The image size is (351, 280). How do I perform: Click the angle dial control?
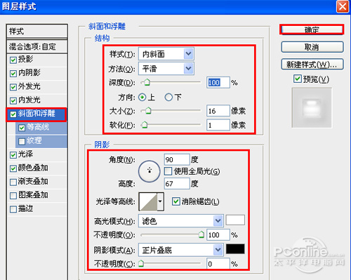click(x=150, y=171)
